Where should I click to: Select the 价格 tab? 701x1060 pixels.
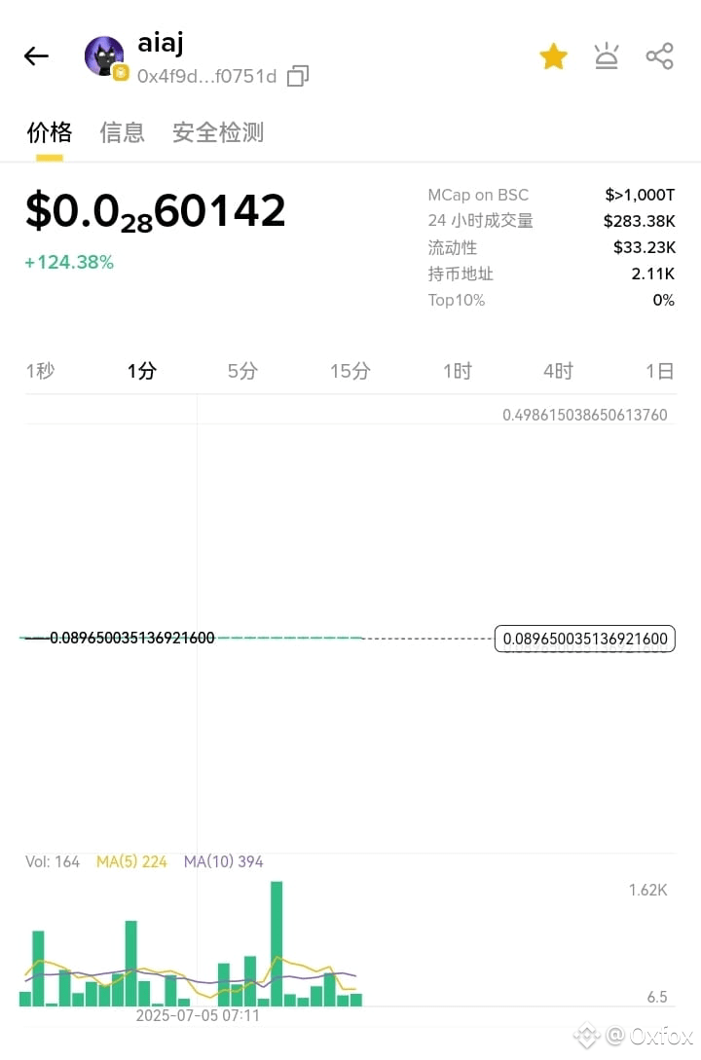point(49,132)
